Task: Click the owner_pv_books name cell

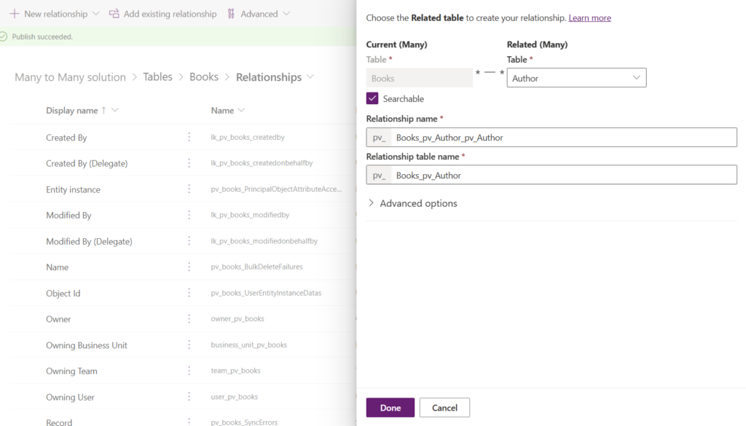Action: [x=237, y=318]
